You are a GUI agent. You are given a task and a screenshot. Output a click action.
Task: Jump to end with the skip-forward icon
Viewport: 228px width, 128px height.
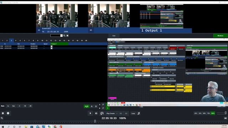coord(226,118)
